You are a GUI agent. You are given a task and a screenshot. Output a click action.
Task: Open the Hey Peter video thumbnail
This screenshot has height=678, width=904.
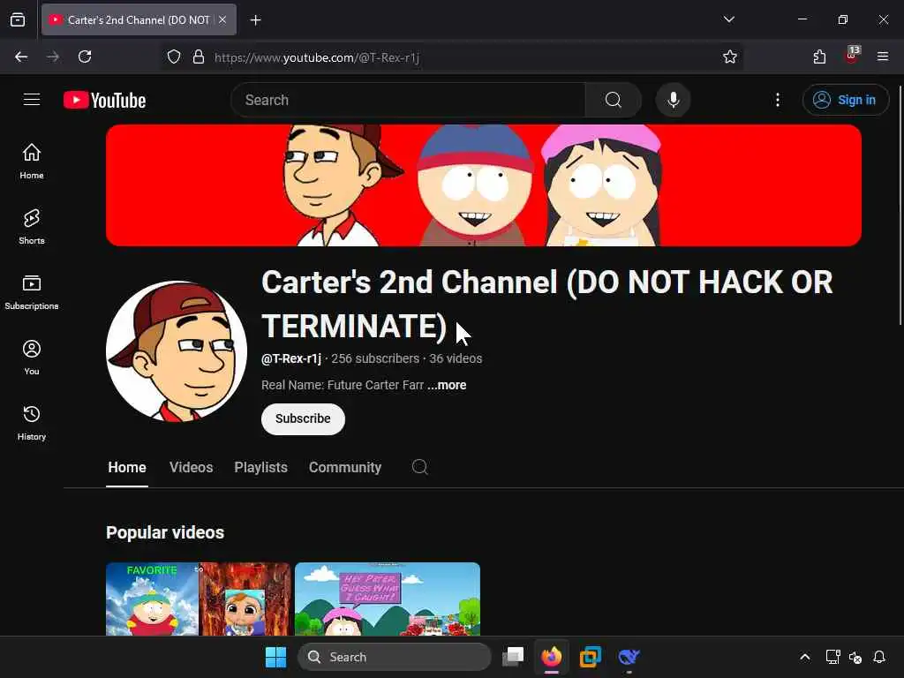(x=388, y=599)
